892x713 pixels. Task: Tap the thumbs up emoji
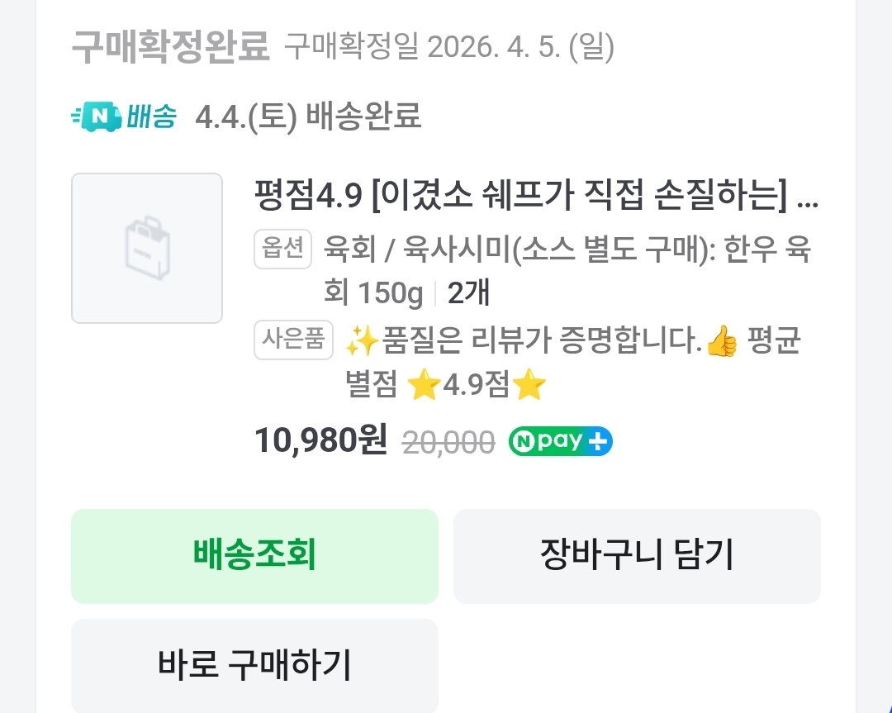pyautogui.click(x=722, y=341)
